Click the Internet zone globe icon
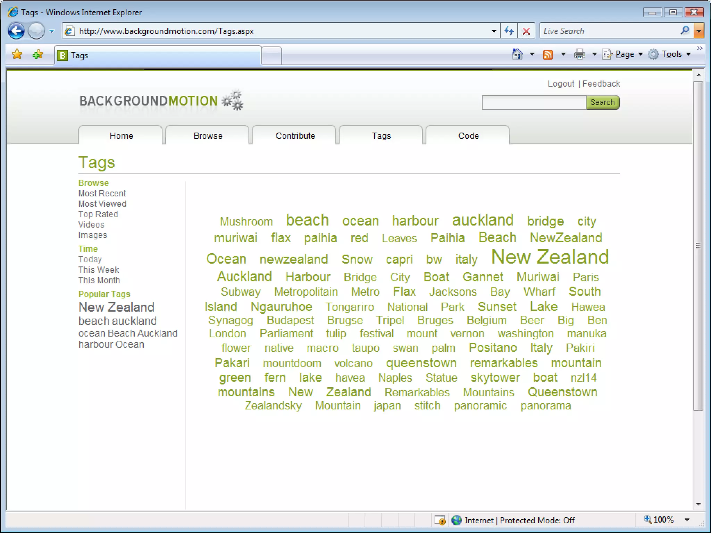This screenshot has height=533, width=711. [457, 520]
